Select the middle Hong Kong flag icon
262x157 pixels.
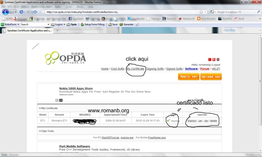pyautogui.click(x=214, y=60)
